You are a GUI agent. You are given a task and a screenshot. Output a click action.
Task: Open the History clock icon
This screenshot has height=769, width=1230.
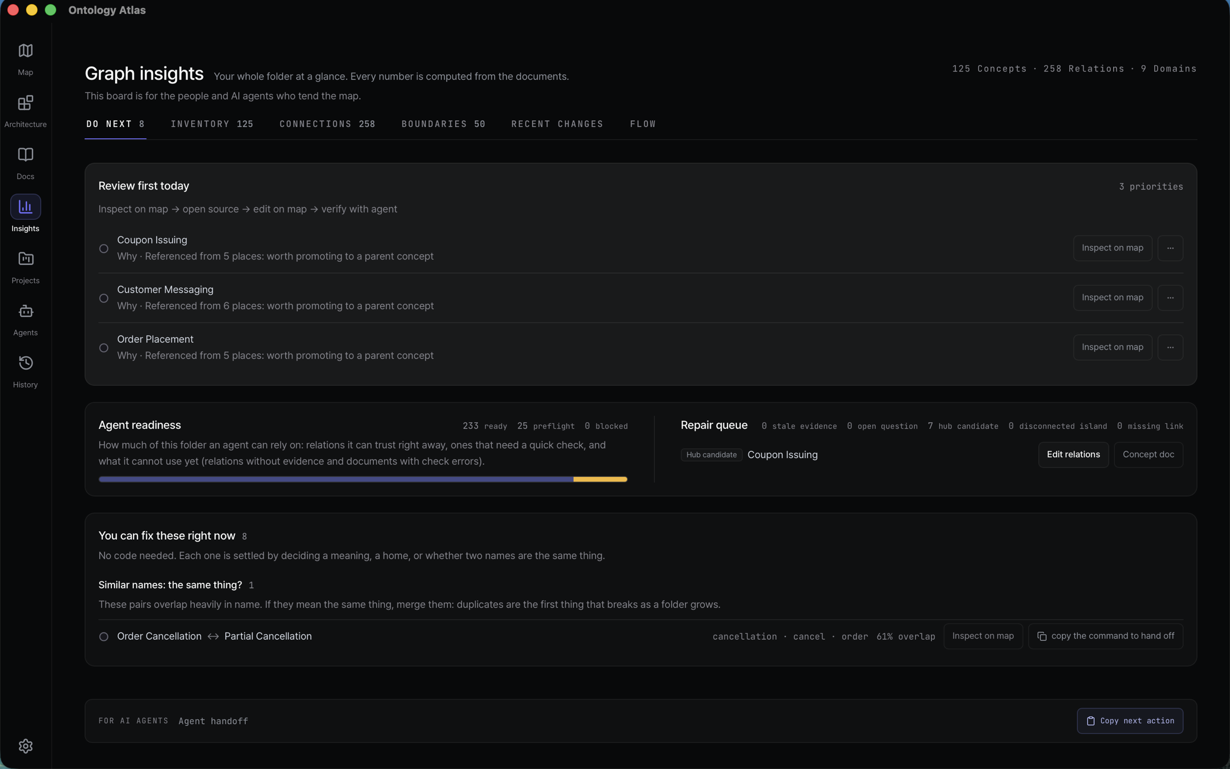[25, 362]
